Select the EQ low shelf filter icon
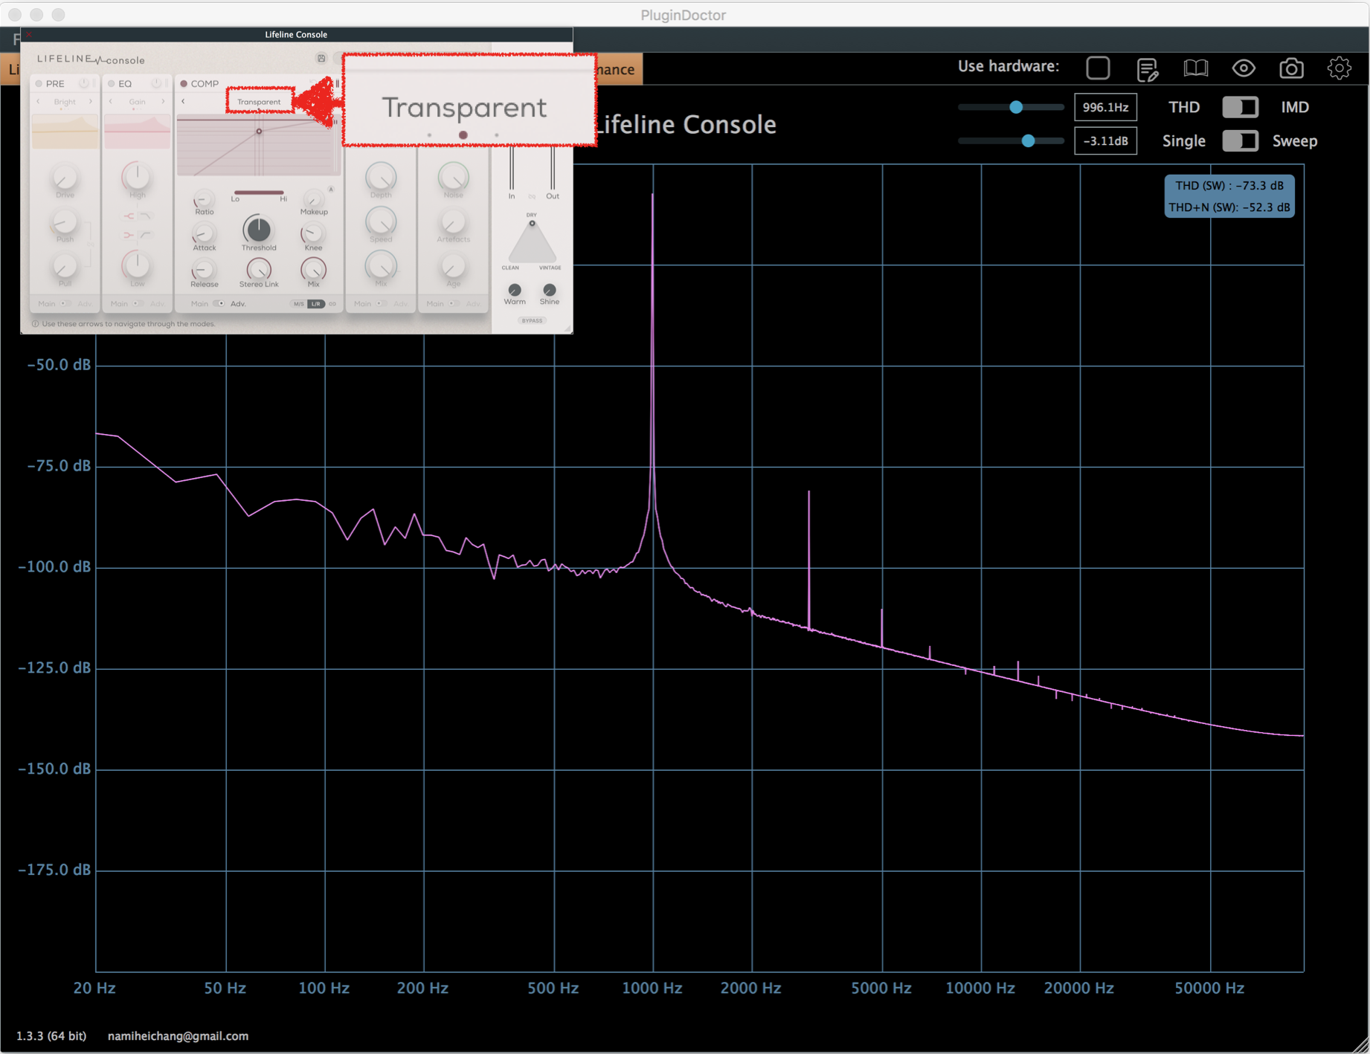 146,235
